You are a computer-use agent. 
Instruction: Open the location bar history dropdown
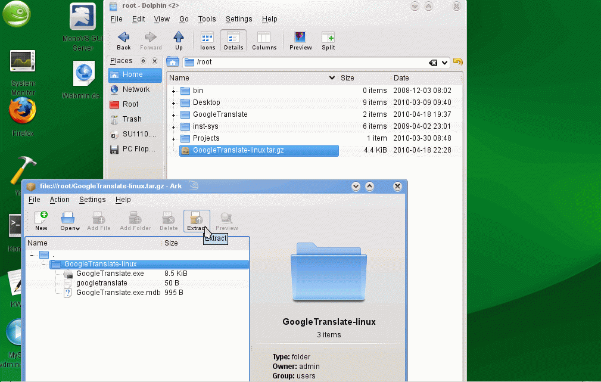click(x=444, y=63)
